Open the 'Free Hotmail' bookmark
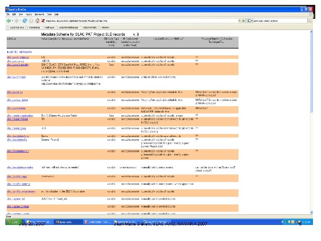The image size is (321, 241). pos(33,28)
